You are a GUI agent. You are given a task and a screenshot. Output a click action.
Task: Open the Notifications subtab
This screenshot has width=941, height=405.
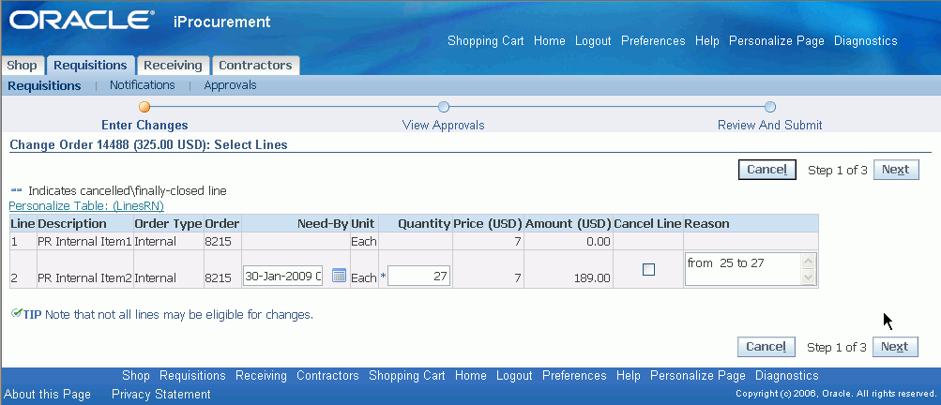click(x=143, y=85)
